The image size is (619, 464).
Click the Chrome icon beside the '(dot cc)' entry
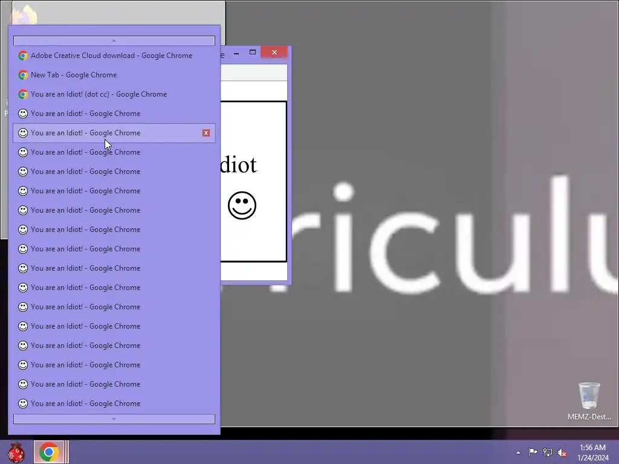click(x=23, y=94)
